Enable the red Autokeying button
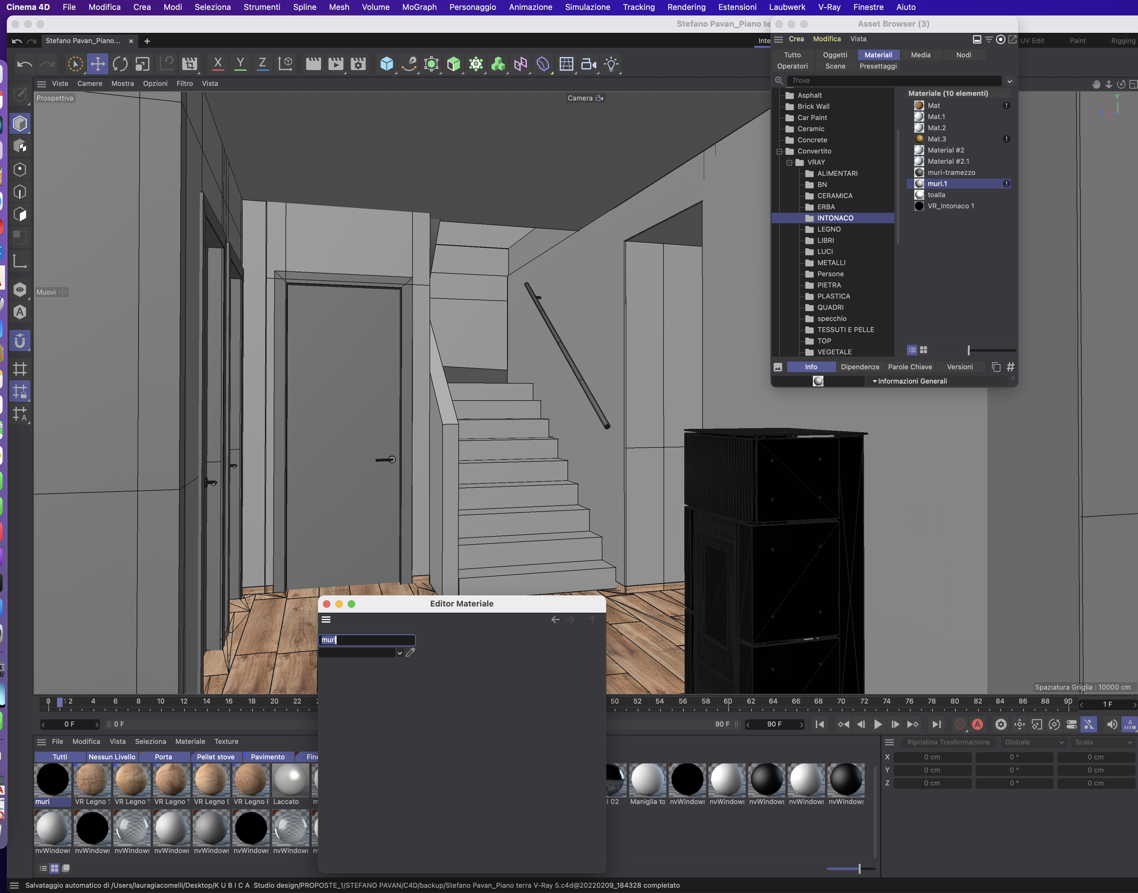The width and height of the screenshot is (1138, 893). click(x=977, y=724)
